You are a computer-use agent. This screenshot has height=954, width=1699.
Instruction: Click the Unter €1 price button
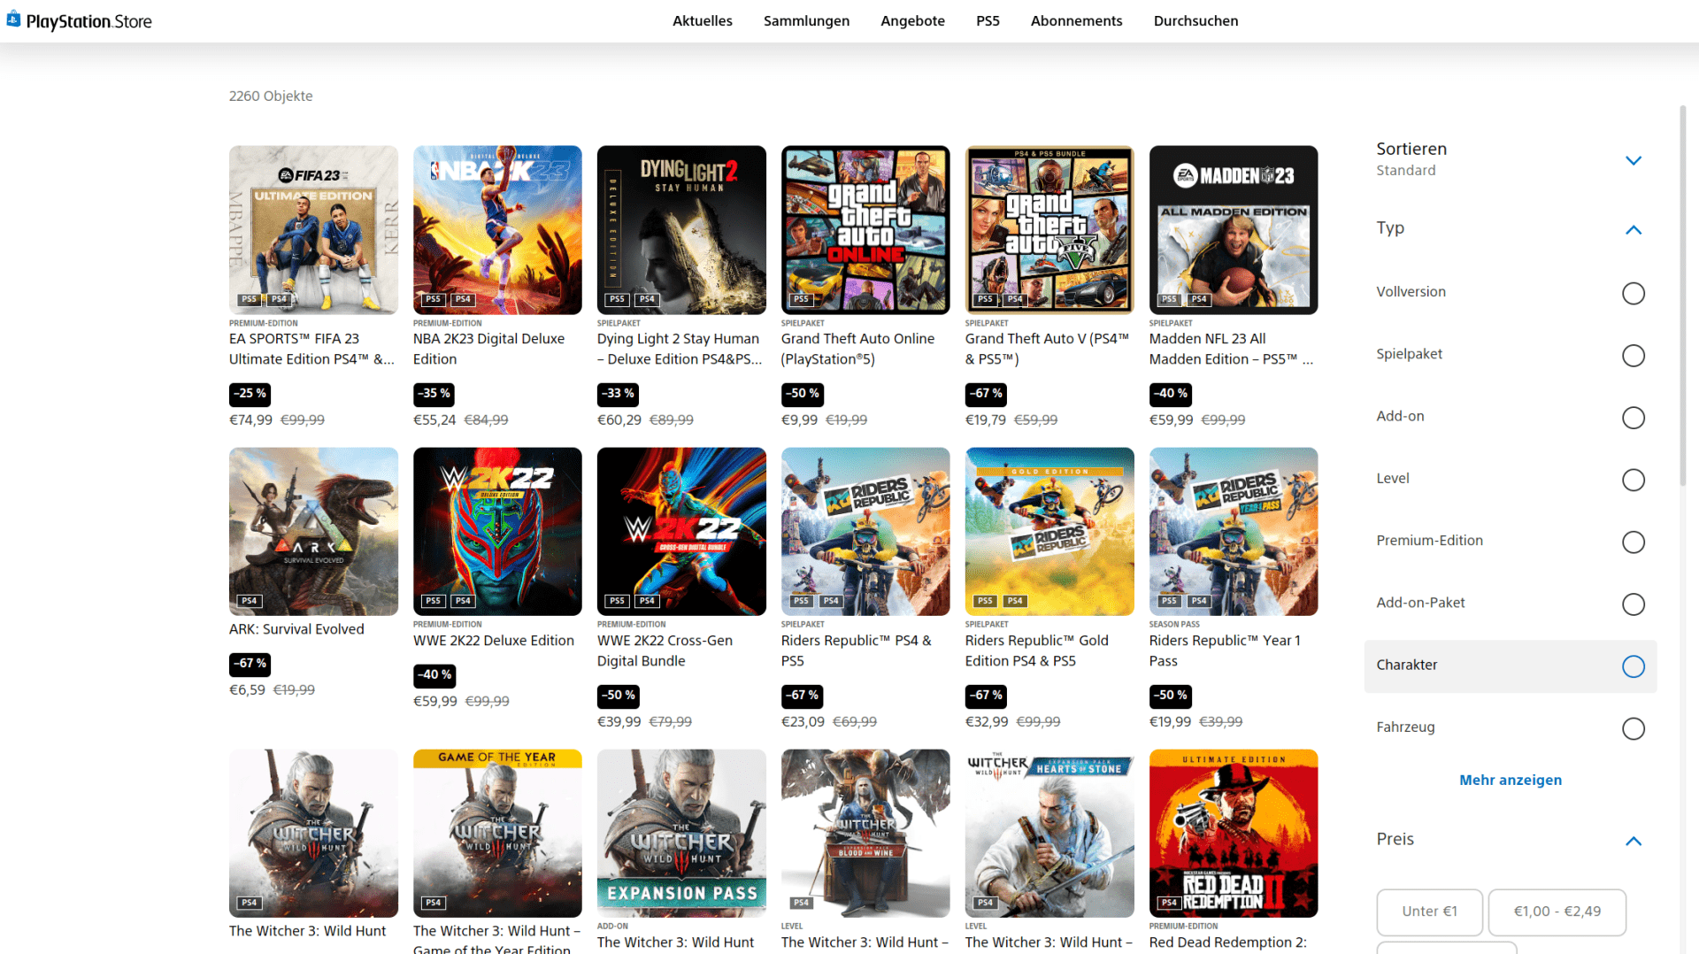tap(1429, 912)
